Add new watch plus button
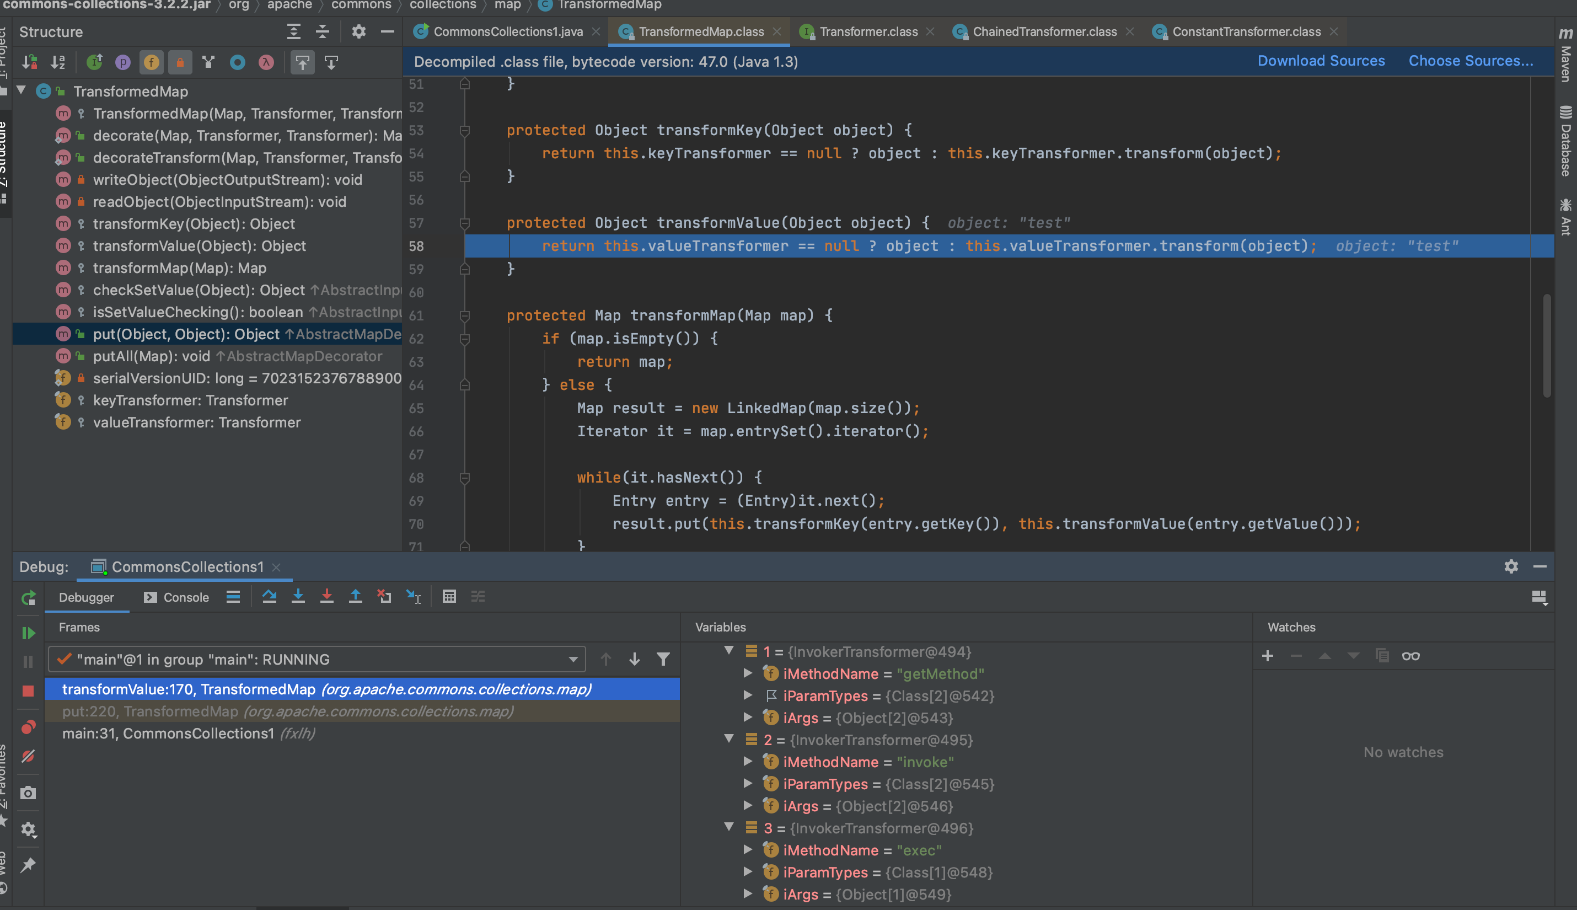This screenshot has width=1577, height=910. click(1268, 656)
